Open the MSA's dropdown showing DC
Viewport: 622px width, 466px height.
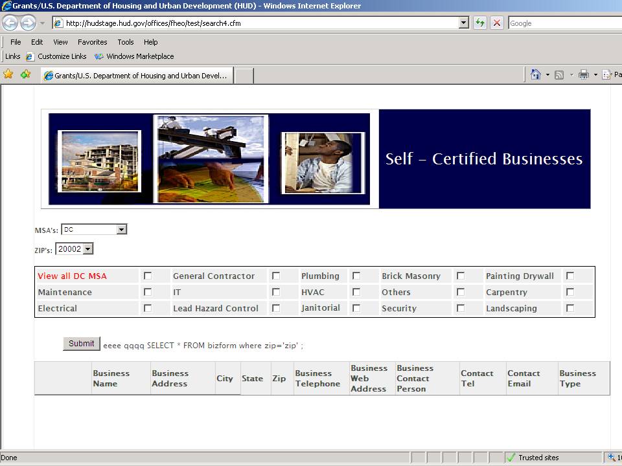coord(121,230)
